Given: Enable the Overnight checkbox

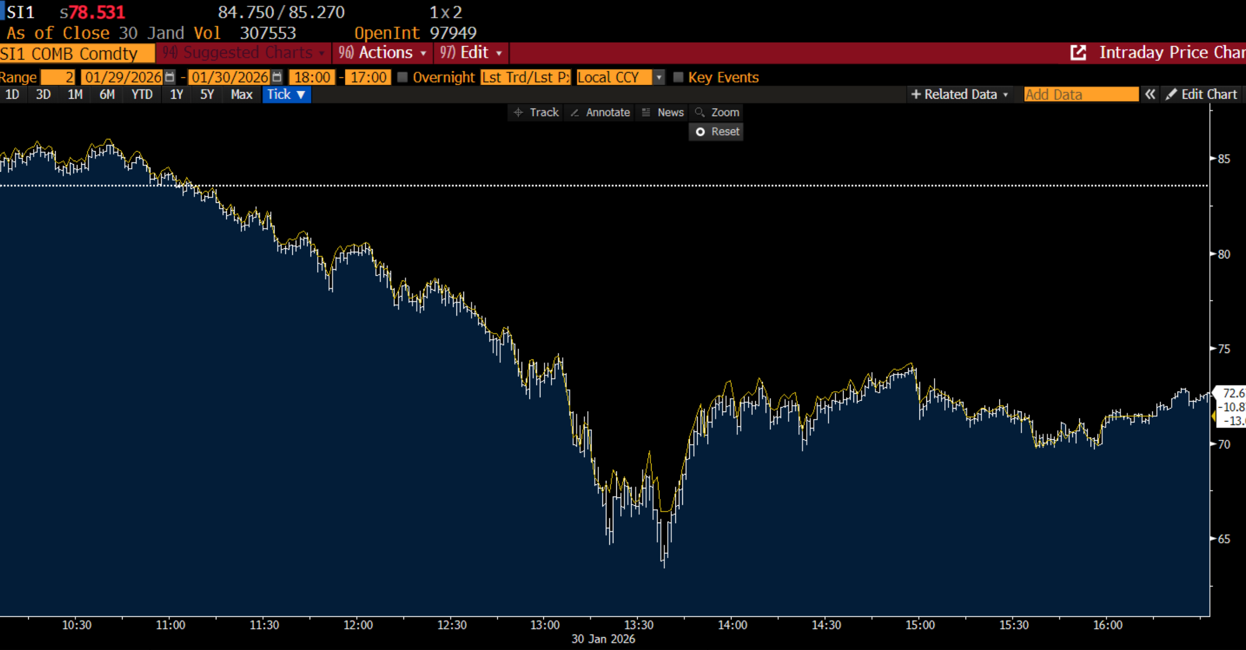Looking at the screenshot, I should point(402,77).
